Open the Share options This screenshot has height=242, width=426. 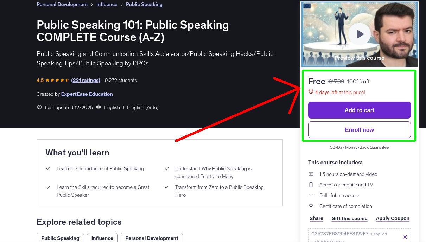pyautogui.click(x=316, y=218)
